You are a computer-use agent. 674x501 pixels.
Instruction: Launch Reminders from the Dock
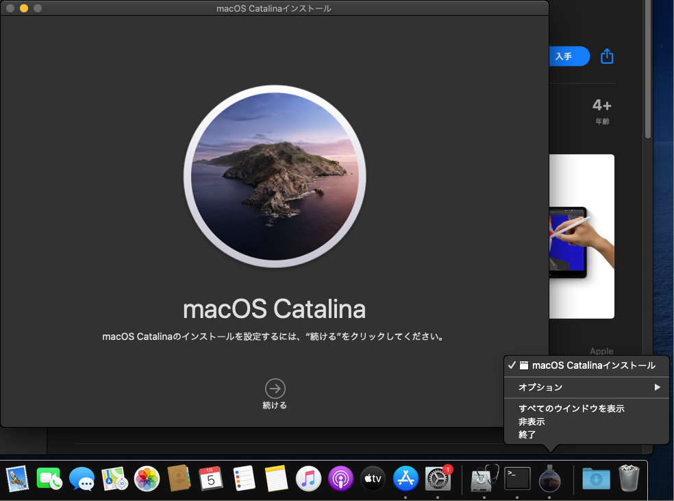point(244,478)
